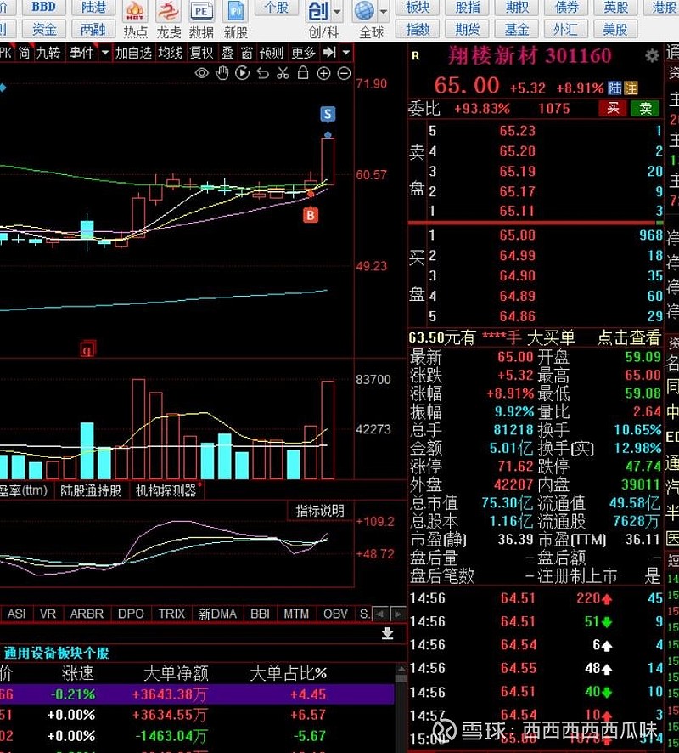Toggle the 窗 window option
This screenshot has height=753, width=679.
pos(246,53)
